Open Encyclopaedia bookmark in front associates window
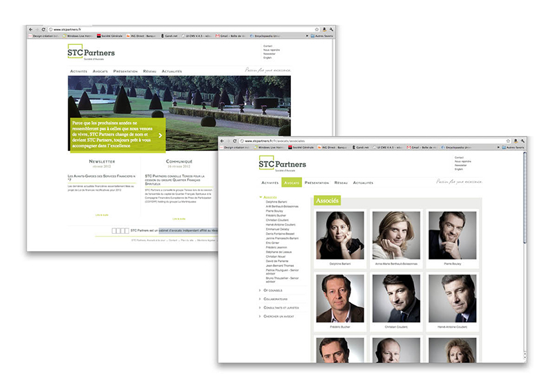This screenshot has height=386, width=553. coord(456,147)
